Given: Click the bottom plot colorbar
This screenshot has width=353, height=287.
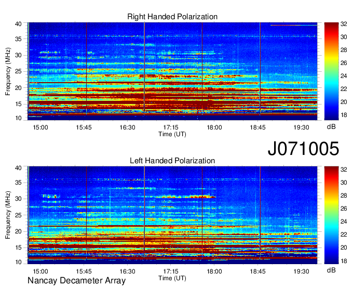Looking at the screenshot, I should (x=331, y=215).
